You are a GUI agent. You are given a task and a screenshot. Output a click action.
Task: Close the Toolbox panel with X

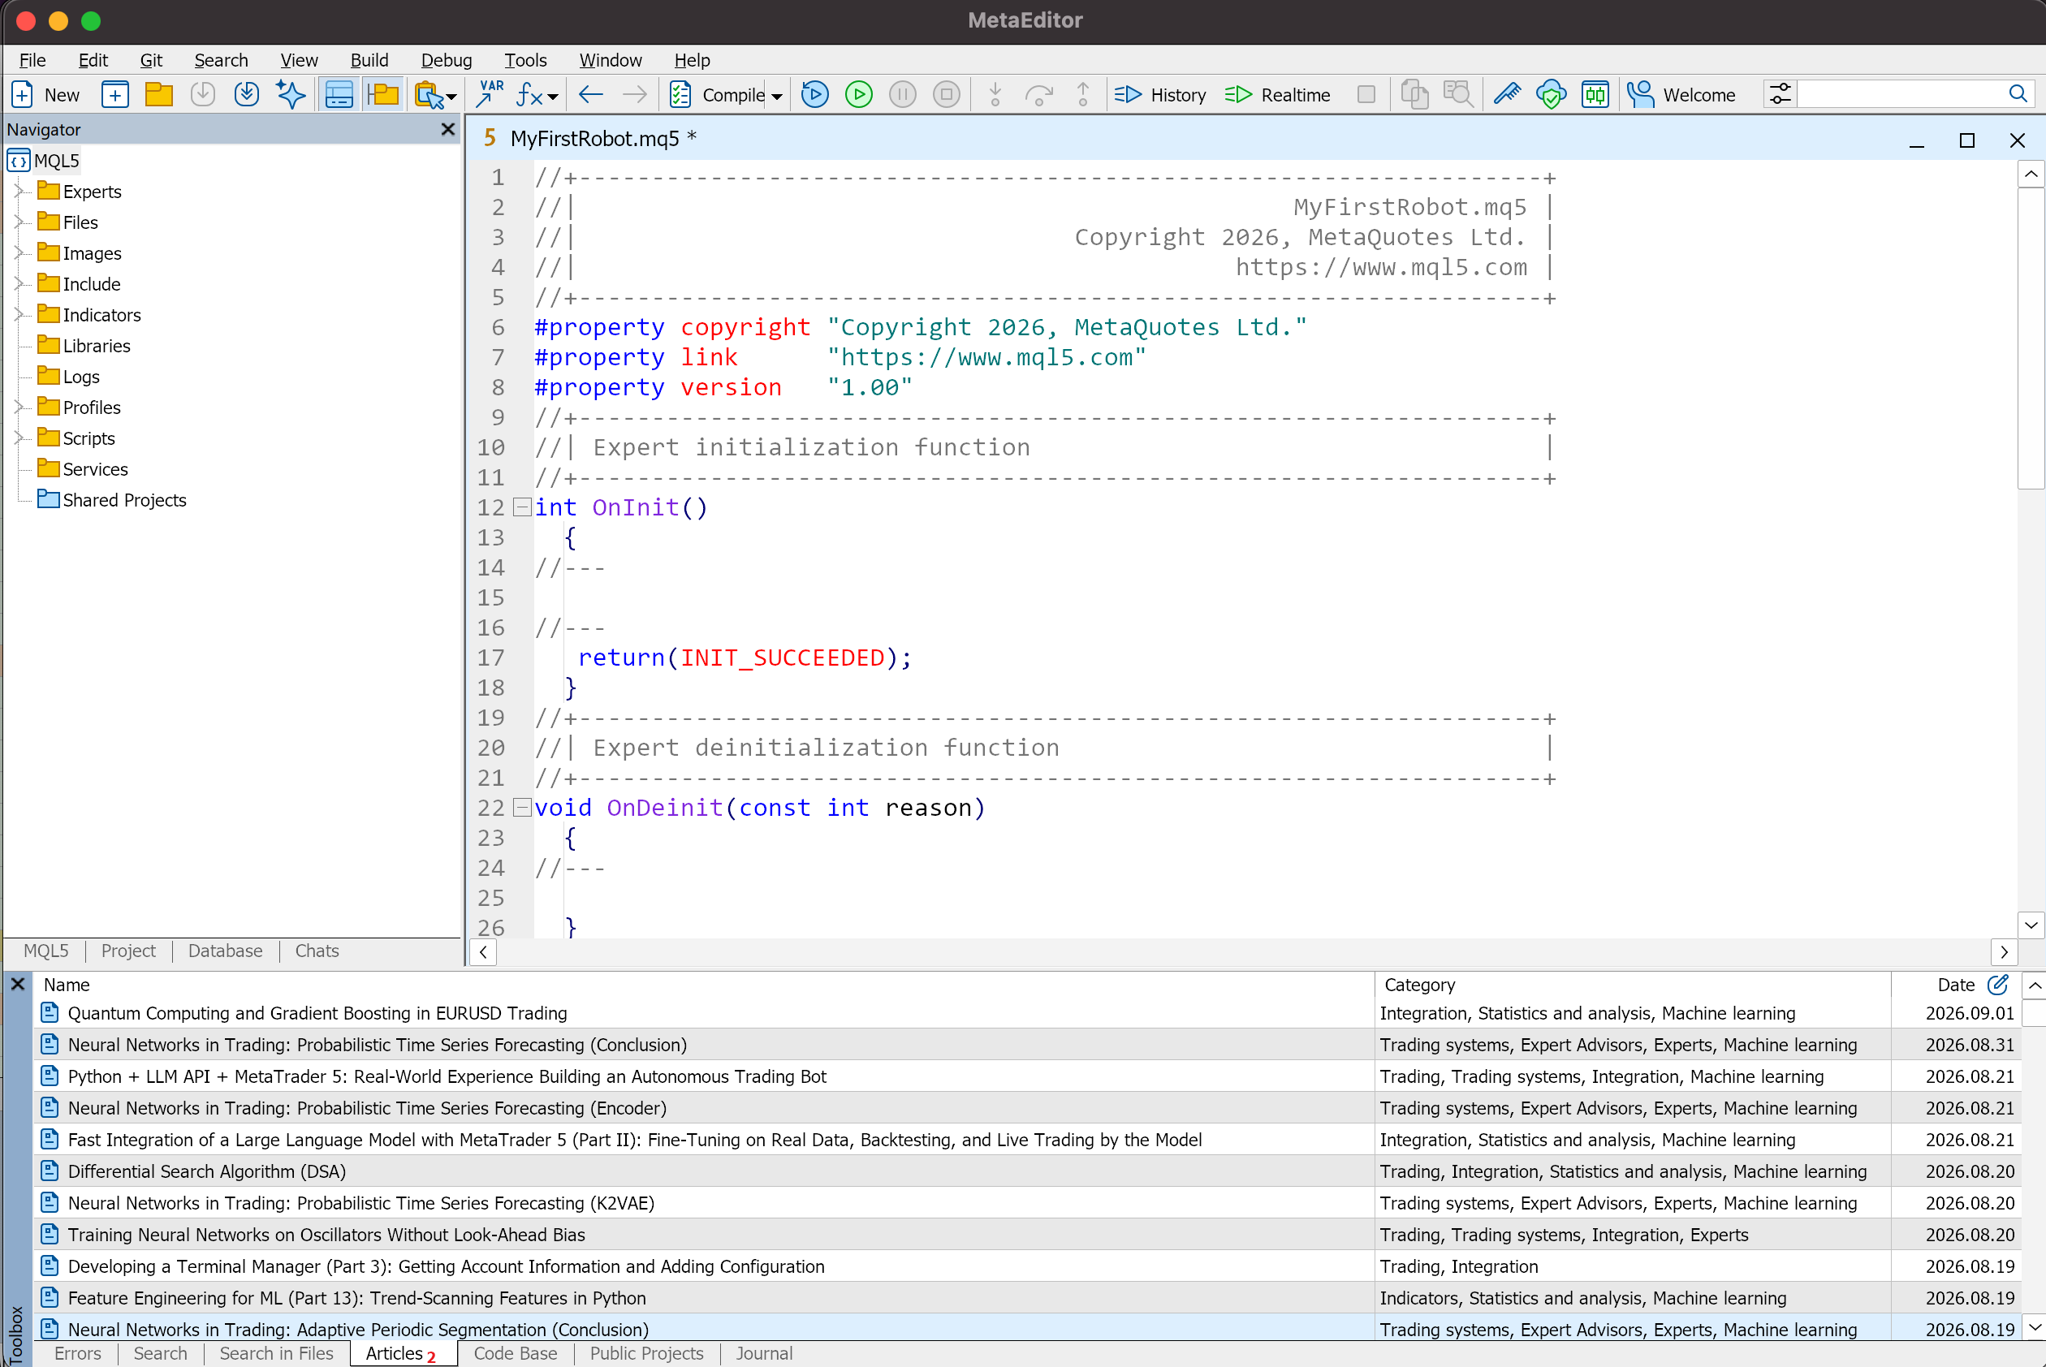pyautogui.click(x=17, y=985)
